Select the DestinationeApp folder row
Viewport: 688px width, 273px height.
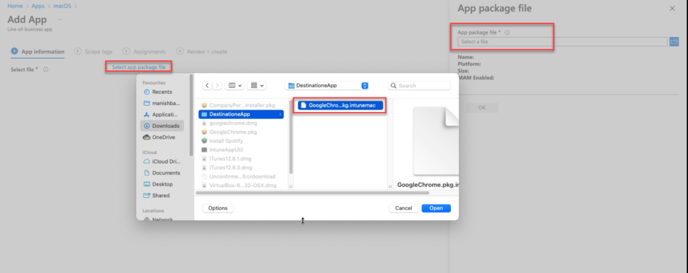click(x=241, y=114)
